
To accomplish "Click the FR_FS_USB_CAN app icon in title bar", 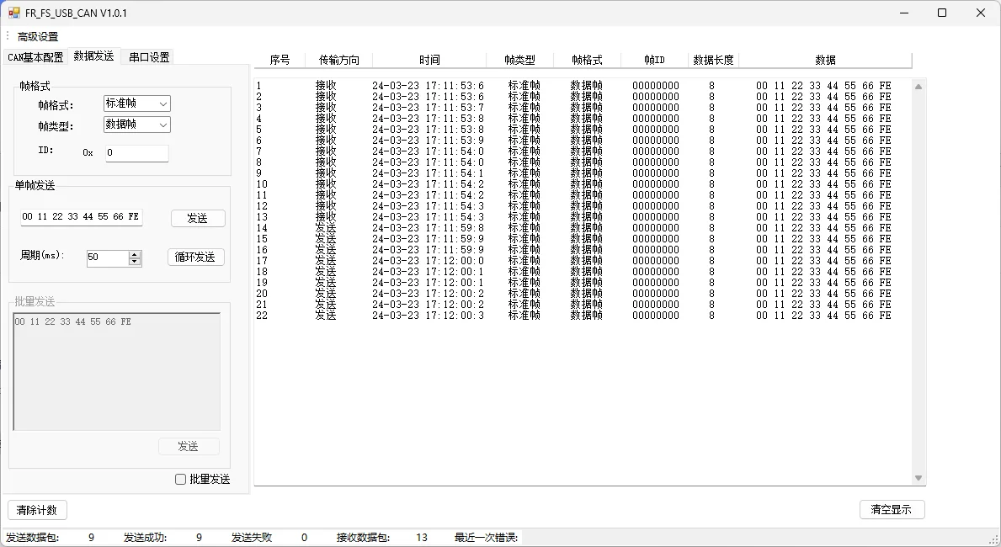I will pos(13,13).
